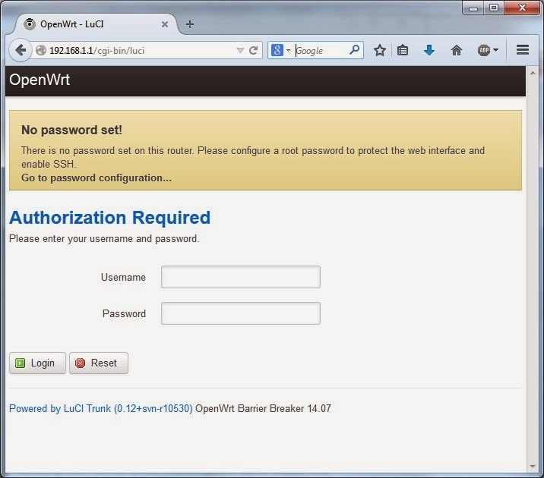Open Go to password configuration link

point(96,178)
